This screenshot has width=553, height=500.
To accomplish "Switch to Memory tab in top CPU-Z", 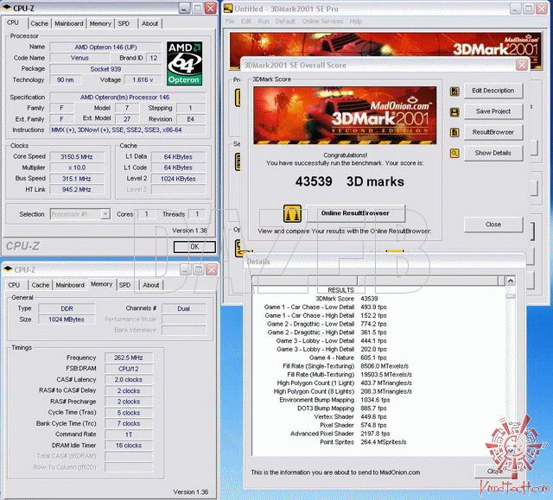I will (100, 23).
